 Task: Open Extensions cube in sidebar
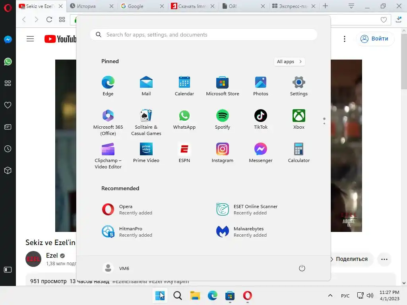(x=8, y=170)
